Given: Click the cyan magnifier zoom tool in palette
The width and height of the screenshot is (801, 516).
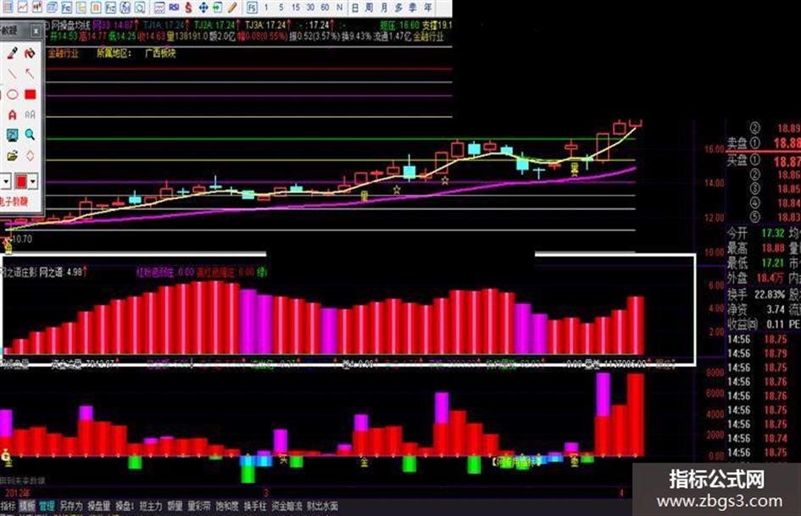Looking at the screenshot, I should (x=31, y=135).
